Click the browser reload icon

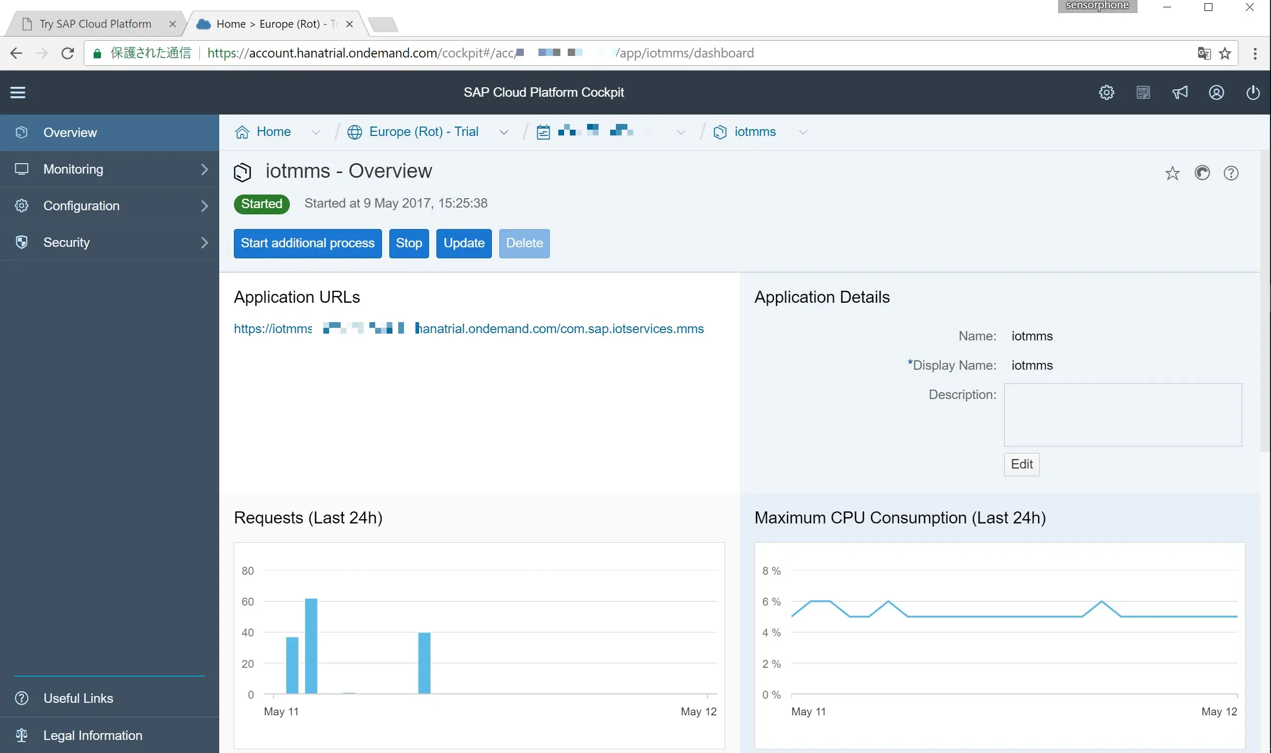68,53
